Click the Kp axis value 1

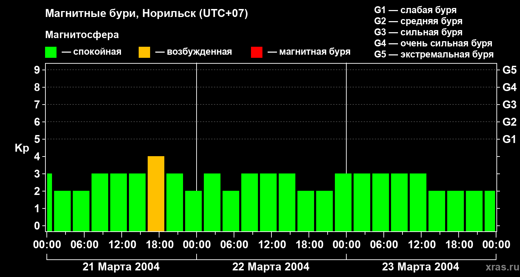[x=38, y=209]
